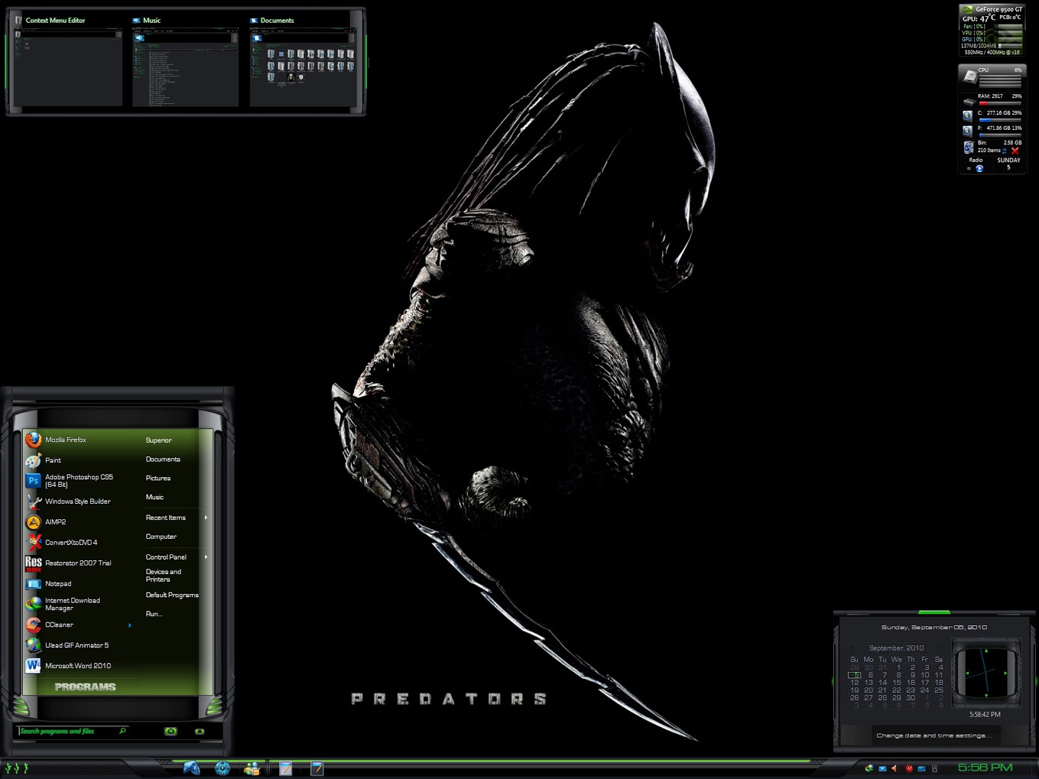Image resolution: width=1039 pixels, height=779 pixels.
Task: Open the first pinned taskbar program
Action: click(192, 769)
